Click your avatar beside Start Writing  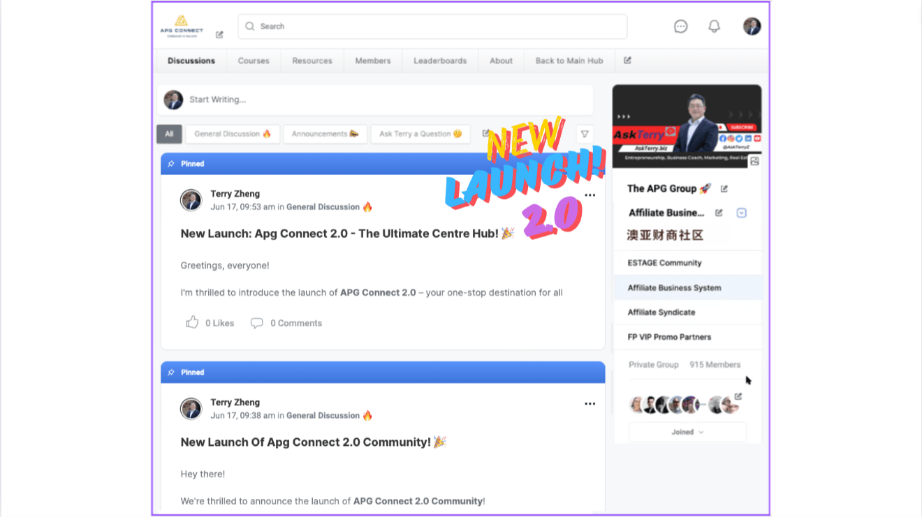tap(173, 100)
